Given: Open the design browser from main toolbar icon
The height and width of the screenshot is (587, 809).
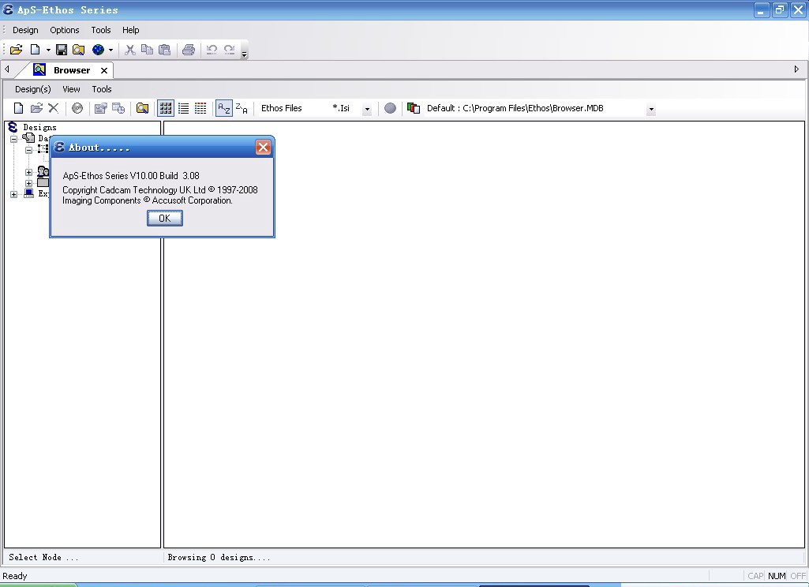Looking at the screenshot, I should click(78, 50).
